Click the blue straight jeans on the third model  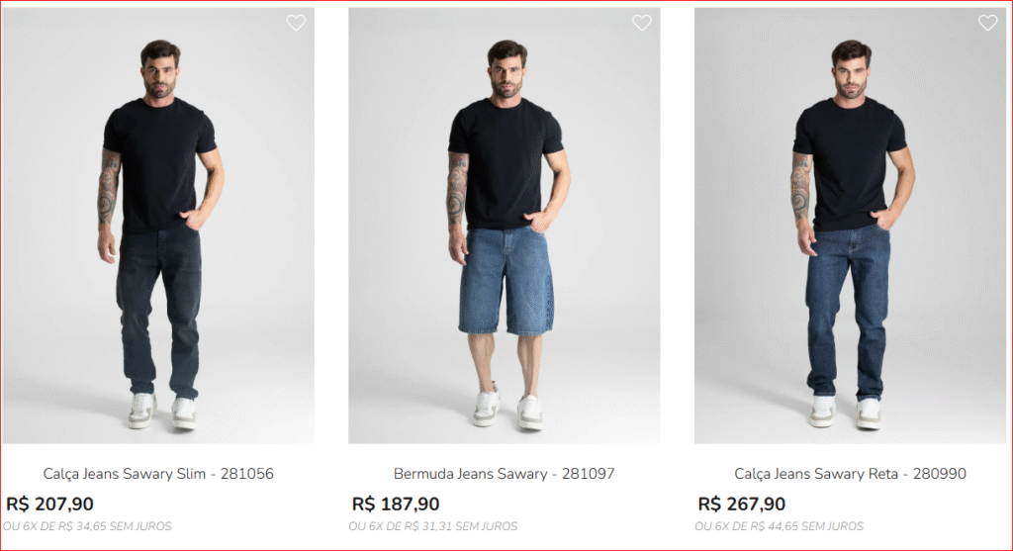(x=848, y=307)
